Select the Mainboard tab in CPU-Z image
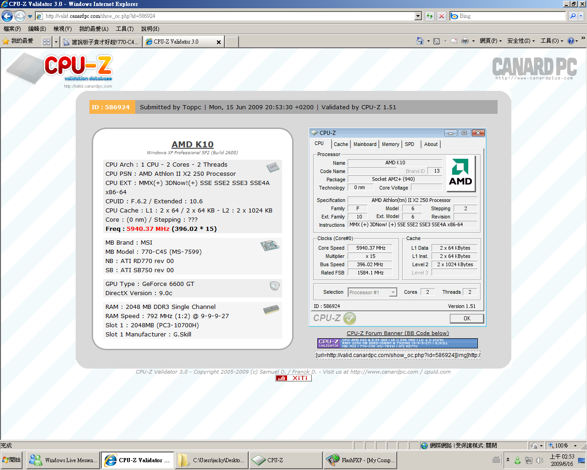This screenshot has width=587, height=470. tap(365, 144)
